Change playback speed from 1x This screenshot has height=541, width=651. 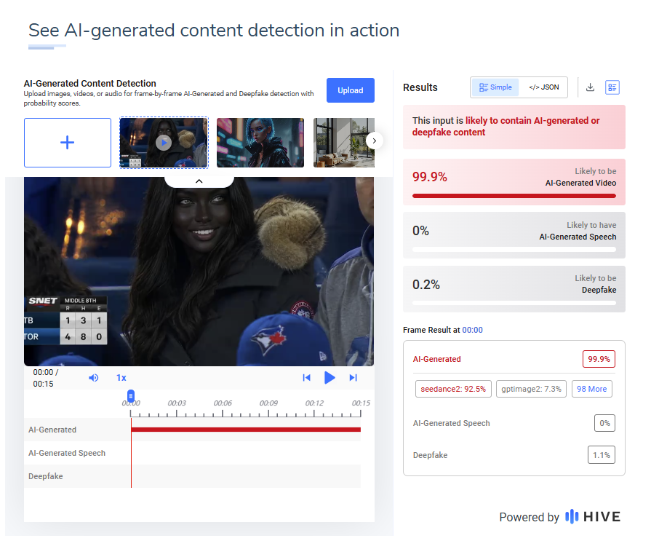(x=121, y=378)
